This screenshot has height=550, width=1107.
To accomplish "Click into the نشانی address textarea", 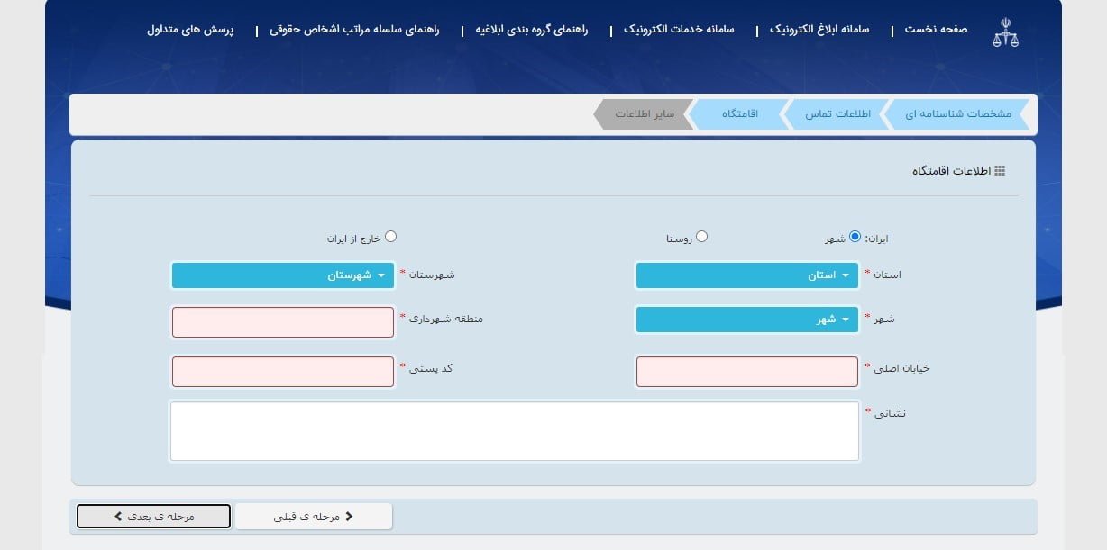I will coord(515,431).
